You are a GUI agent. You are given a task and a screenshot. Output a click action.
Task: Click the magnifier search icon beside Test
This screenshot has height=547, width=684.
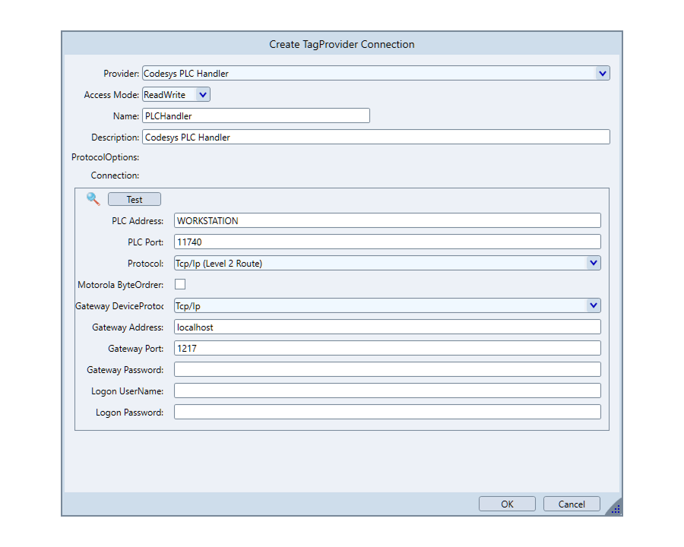(93, 199)
